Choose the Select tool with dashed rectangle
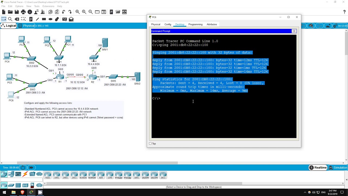Screen dimensions: 348x196 pyautogui.click(x=4, y=19)
